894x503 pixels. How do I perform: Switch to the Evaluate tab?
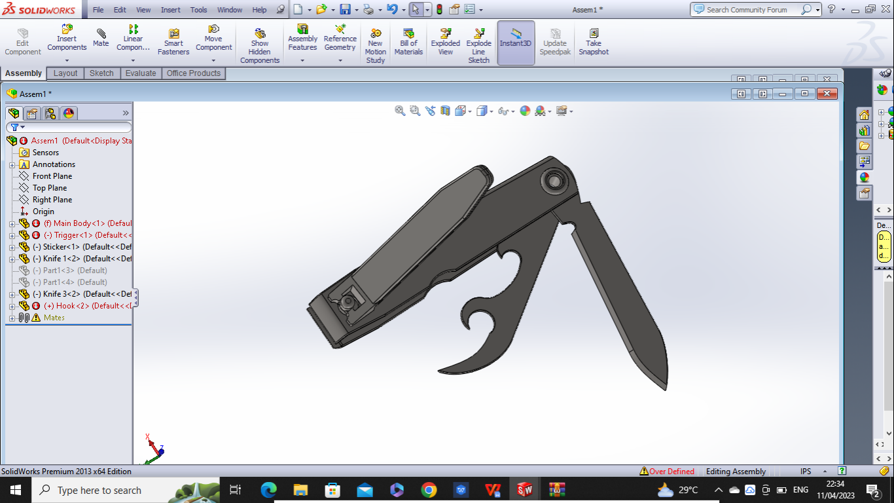tap(141, 73)
